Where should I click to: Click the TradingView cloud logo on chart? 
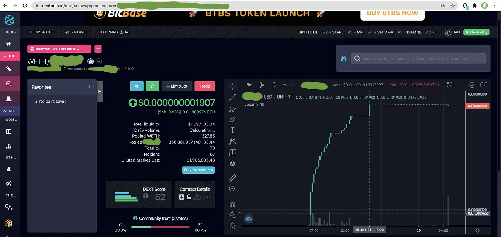click(x=249, y=219)
